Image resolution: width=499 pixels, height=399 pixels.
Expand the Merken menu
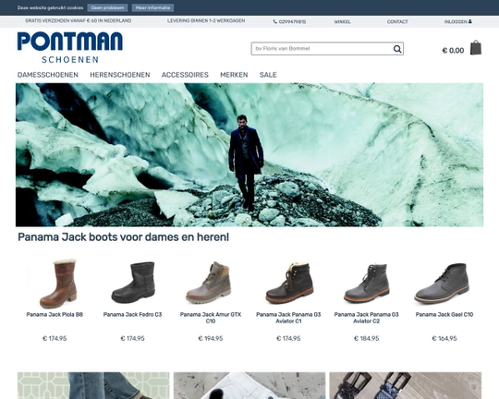tap(234, 75)
